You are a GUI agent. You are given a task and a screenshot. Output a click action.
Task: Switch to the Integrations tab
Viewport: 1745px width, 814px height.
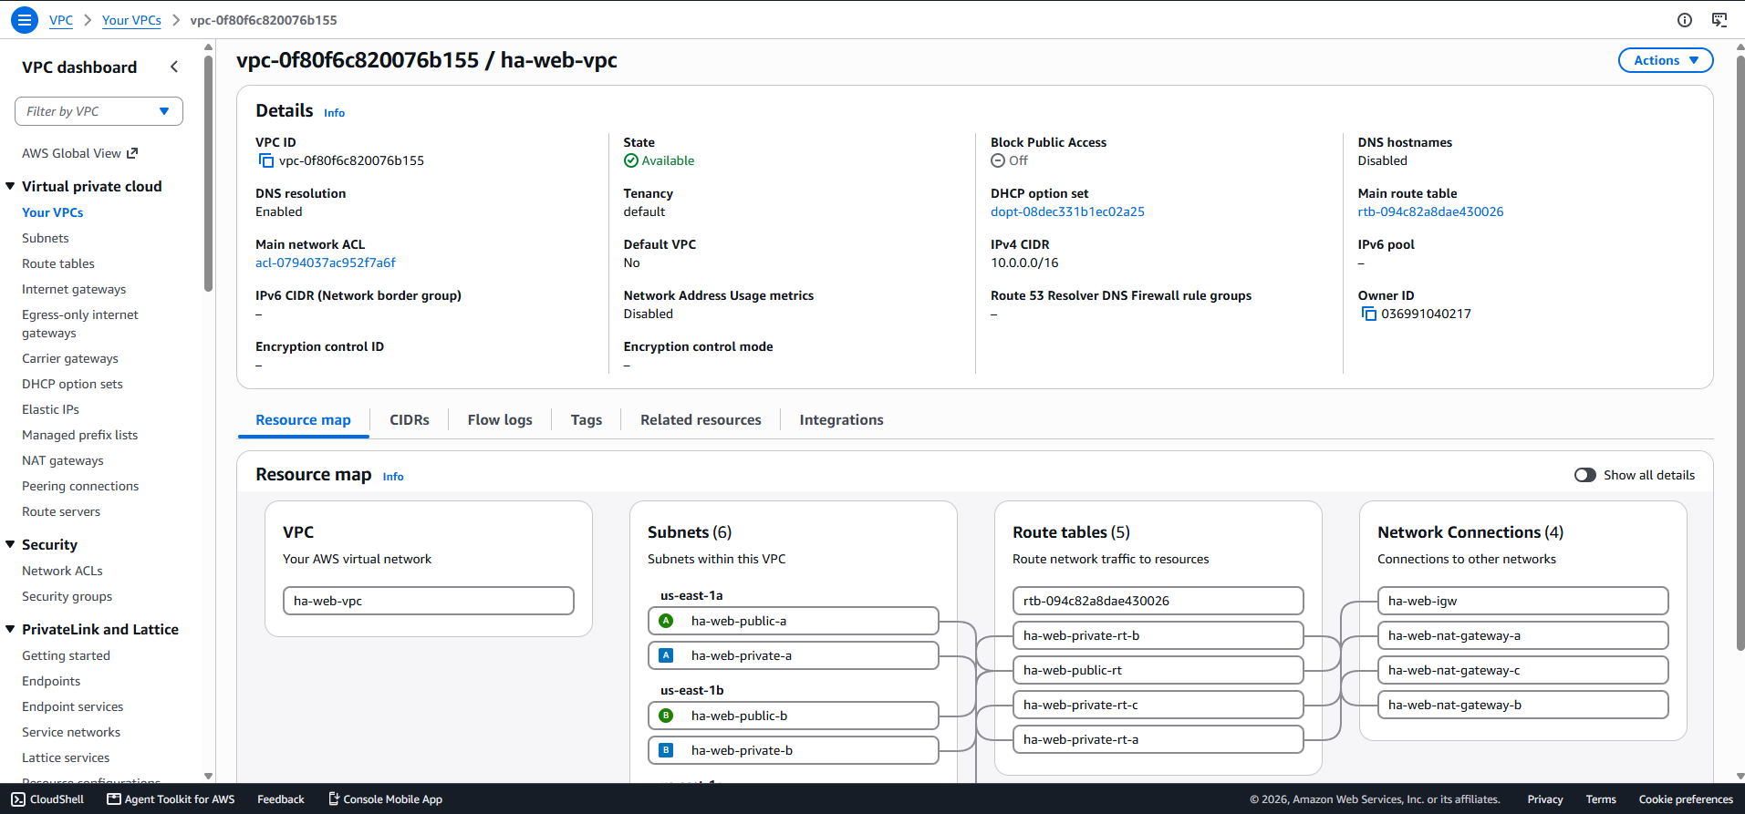tap(841, 420)
